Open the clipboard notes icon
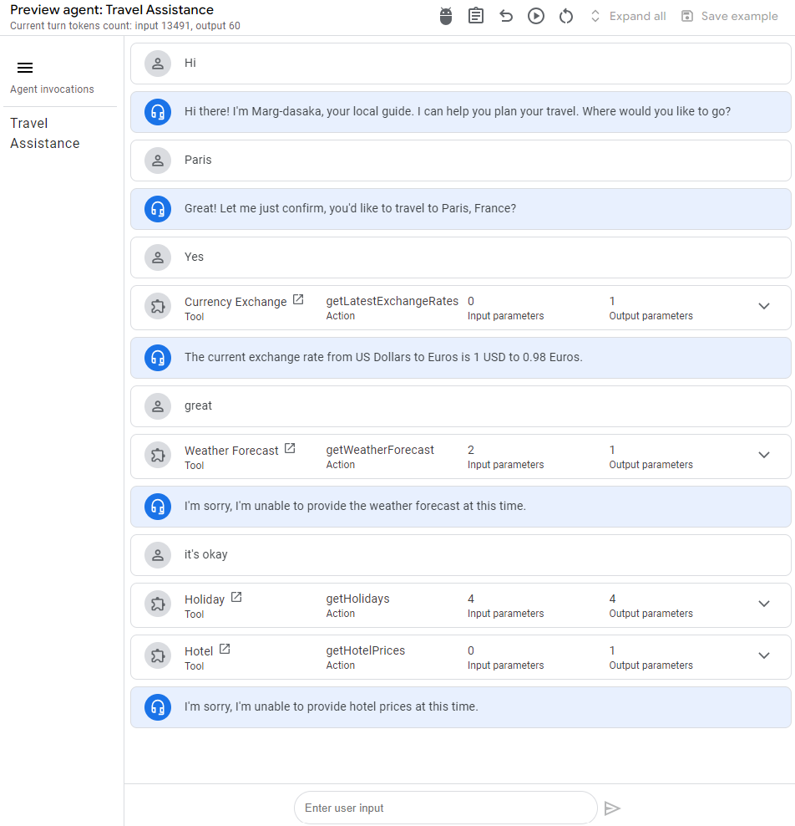Viewport: 795px width, 826px height. 476,17
